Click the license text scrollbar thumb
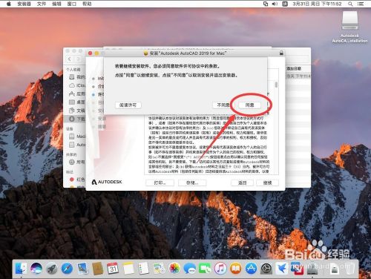The width and height of the screenshot is (371, 279). point(276,85)
